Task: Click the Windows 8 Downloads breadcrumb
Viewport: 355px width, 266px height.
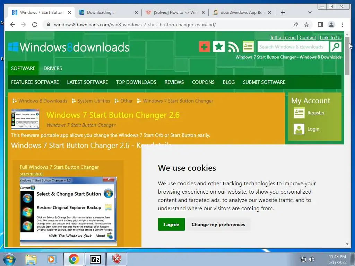Action: click(43, 101)
